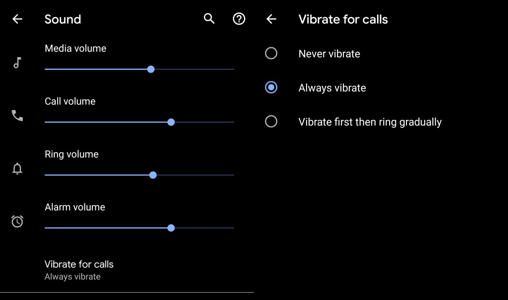Tap the Vibrate first then ring gradually label

point(370,122)
